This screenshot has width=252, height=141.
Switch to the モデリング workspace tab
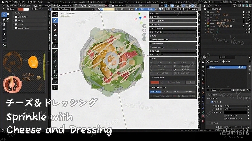click(62, 2)
